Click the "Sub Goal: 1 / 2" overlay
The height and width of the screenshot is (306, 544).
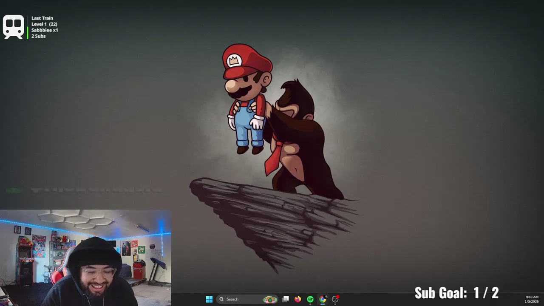456,293
